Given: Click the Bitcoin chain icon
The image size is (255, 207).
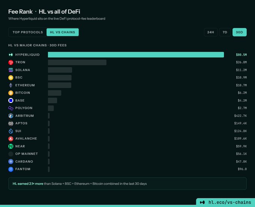Looking at the screenshot, I should (11, 93).
